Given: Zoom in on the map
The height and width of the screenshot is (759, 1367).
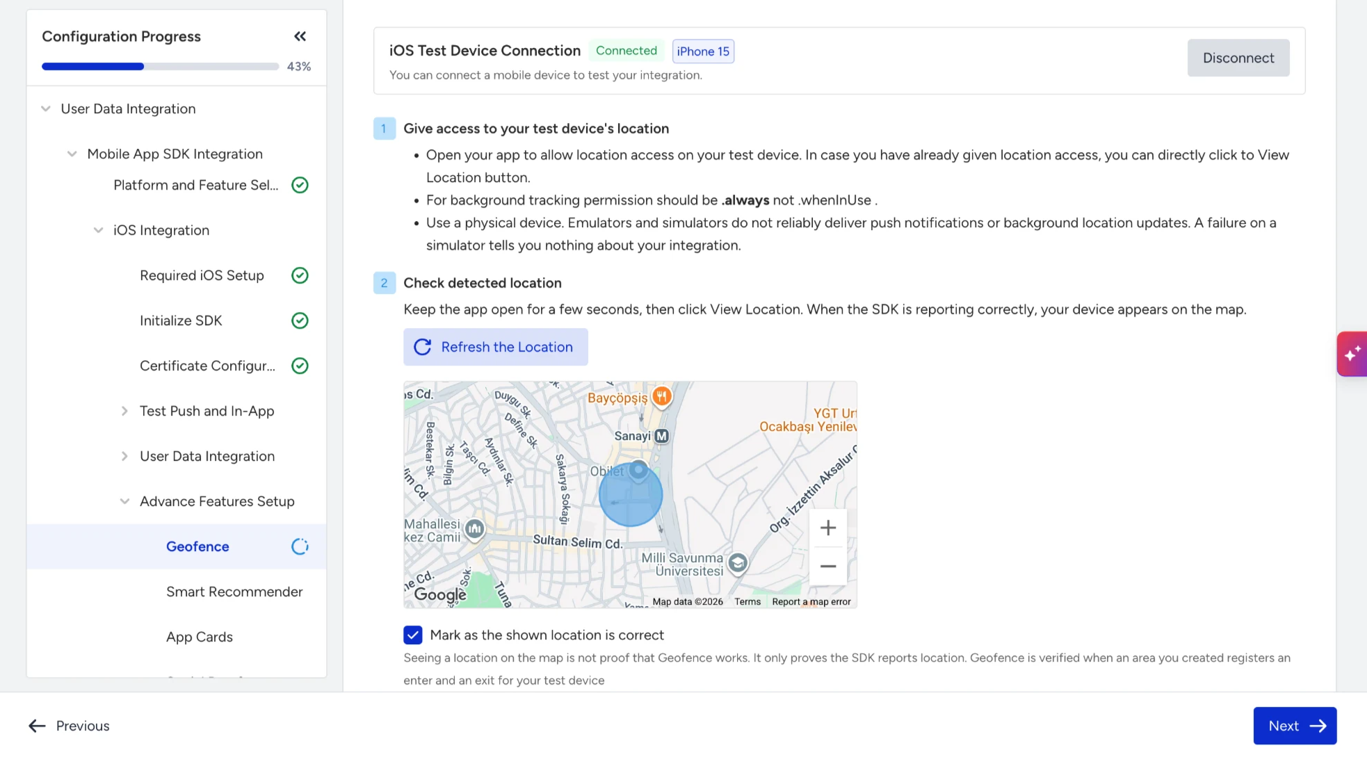Looking at the screenshot, I should [x=827, y=528].
